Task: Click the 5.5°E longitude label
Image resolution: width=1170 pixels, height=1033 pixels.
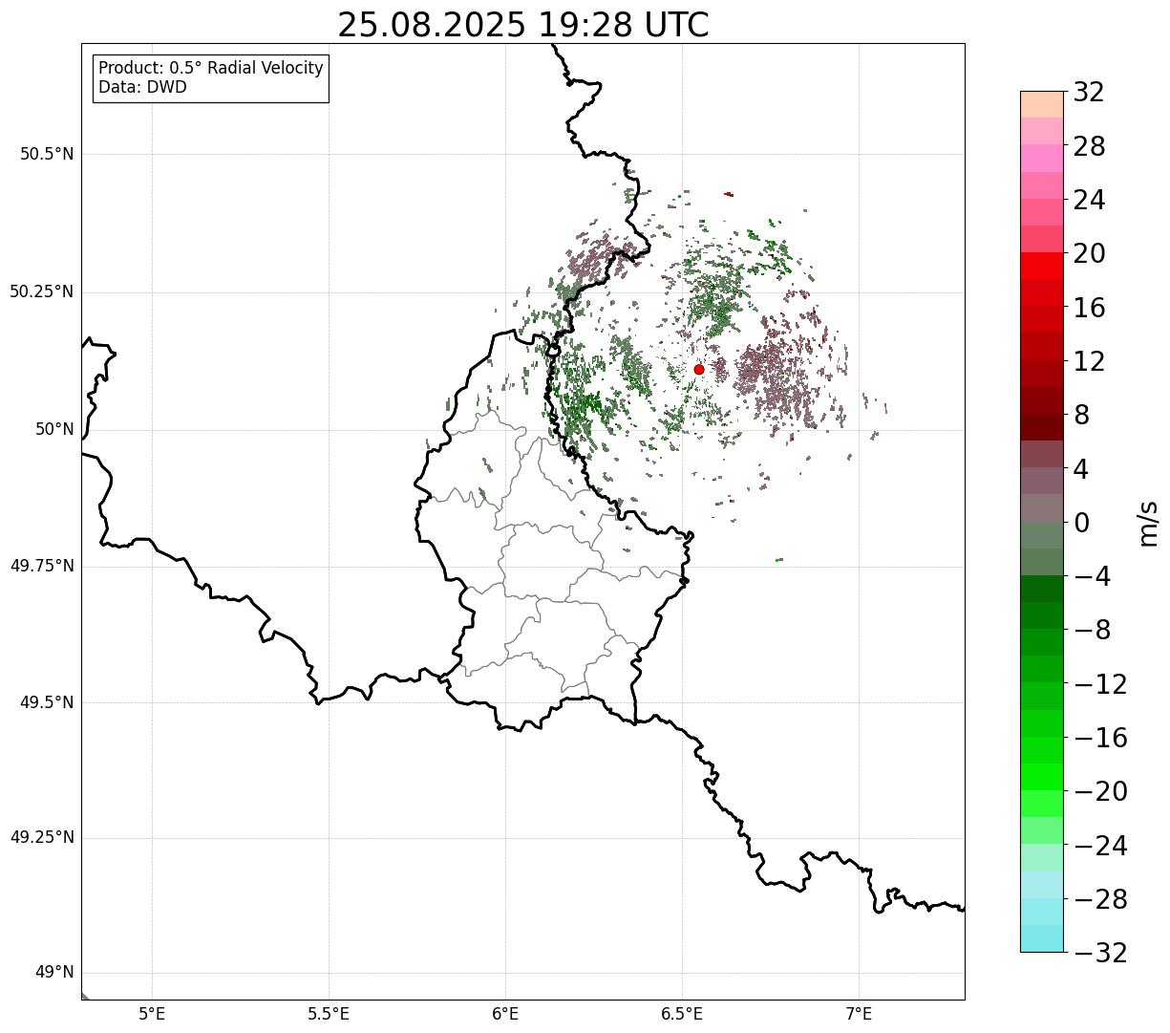Action: click(329, 1014)
